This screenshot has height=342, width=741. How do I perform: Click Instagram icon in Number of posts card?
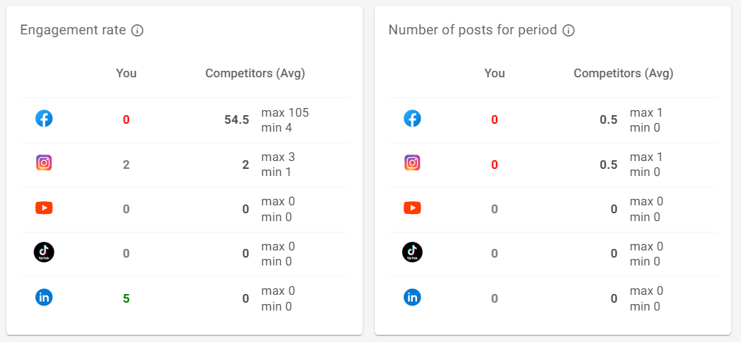pos(412,162)
